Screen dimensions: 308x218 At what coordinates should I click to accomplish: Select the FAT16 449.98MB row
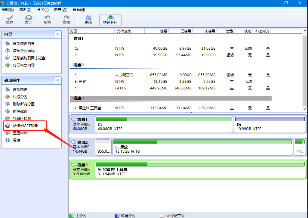[x=171, y=88]
